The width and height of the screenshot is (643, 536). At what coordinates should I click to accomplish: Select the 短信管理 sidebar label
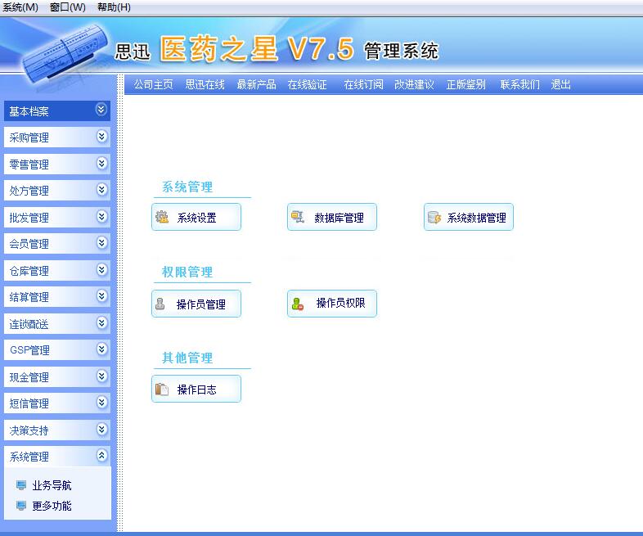click(29, 403)
